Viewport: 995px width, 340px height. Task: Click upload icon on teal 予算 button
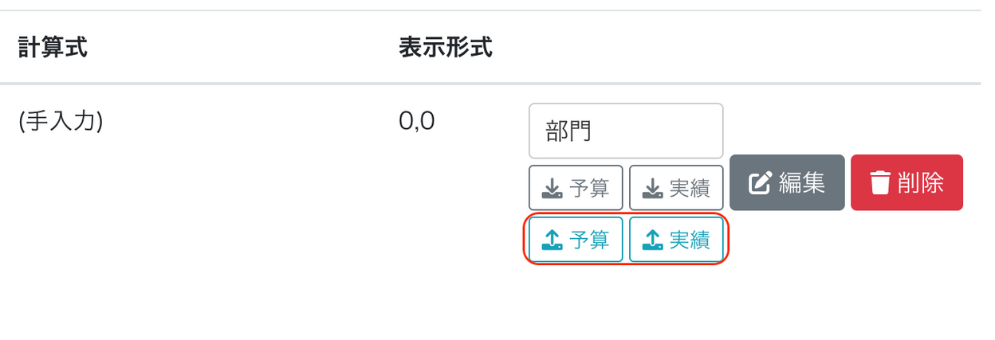pos(553,240)
